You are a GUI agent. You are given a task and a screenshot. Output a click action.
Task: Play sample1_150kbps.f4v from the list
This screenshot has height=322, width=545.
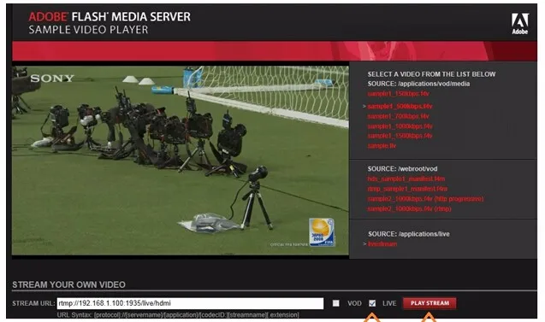(x=399, y=94)
